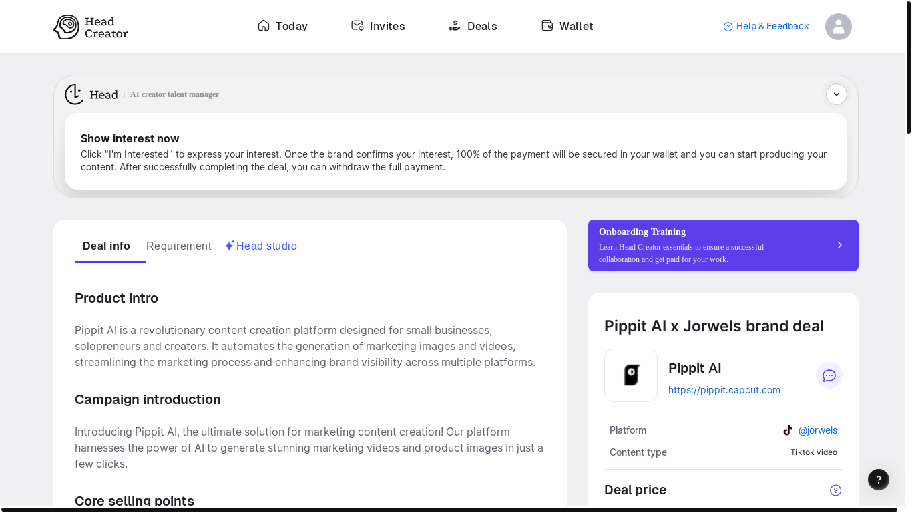Click the 'Content type' row label
Viewport: 912px width, 513px height.
[638, 452]
